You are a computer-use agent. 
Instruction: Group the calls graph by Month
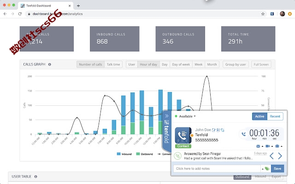coord(212,64)
